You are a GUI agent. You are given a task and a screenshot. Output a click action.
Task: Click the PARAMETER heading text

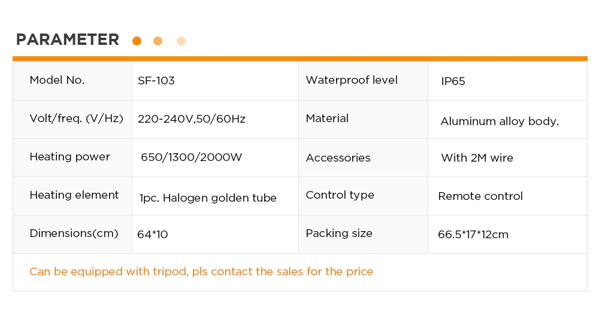pyautogui.click(x=68, y=40)
